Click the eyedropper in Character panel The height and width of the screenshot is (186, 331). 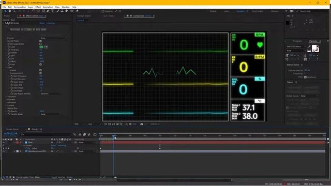(x=309, y=47)
